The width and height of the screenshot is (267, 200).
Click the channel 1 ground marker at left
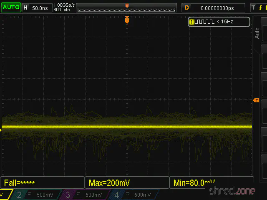pos(1,130)
